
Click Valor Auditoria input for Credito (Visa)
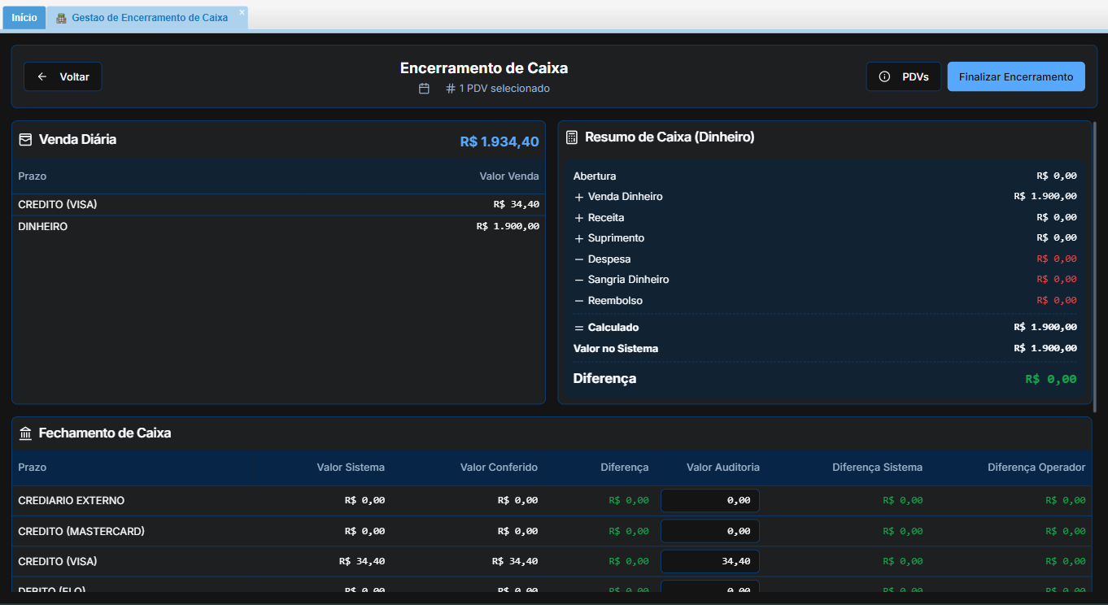[x=709, y=561]
